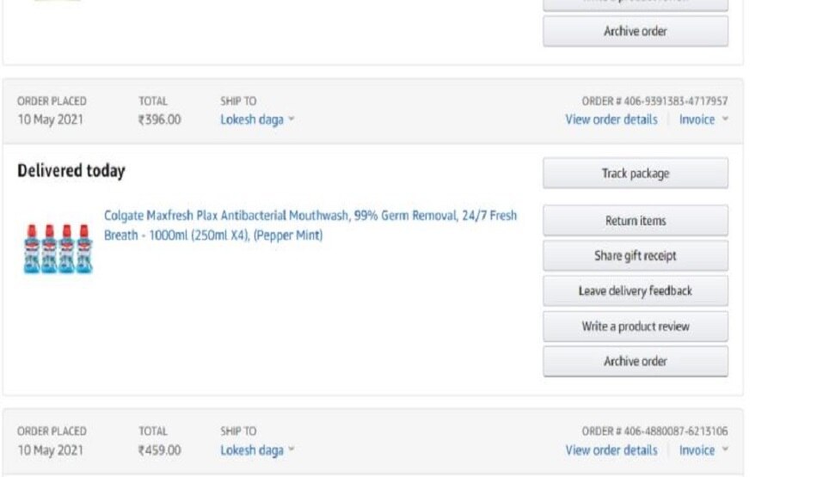Expand ship-to Lokesh daga in ₹459.00 order
The image size is (817, 477).
(256, 450)
